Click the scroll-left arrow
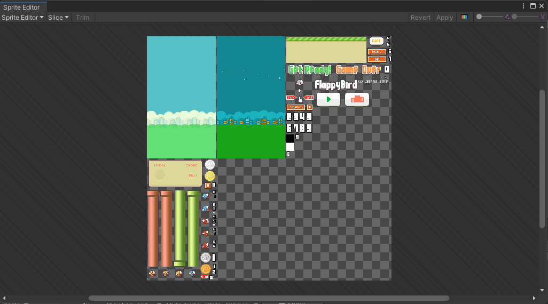This screenshot has height=304, width=548. coord(4,298)
